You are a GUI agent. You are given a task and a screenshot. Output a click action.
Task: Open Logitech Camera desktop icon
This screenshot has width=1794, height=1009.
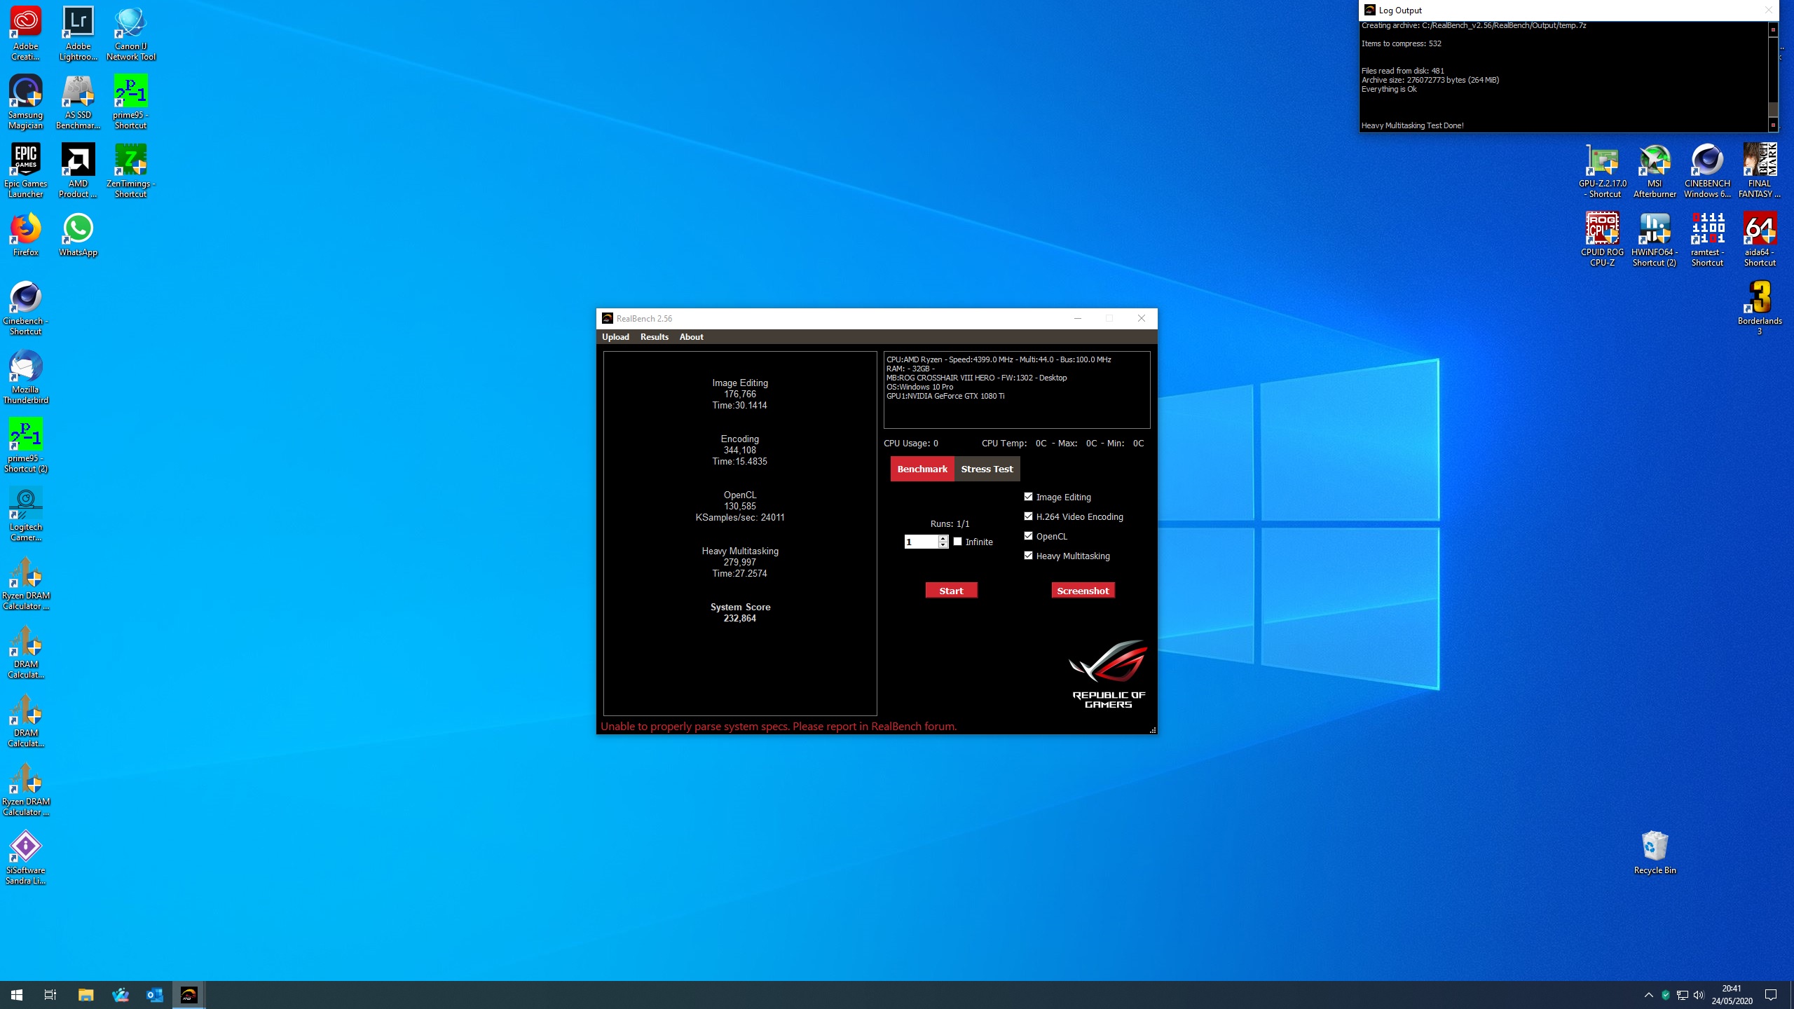pyautogui.click(x=26, y=514)
